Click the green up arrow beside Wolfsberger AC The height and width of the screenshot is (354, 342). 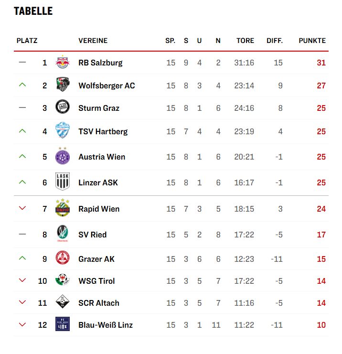[22, 85]
